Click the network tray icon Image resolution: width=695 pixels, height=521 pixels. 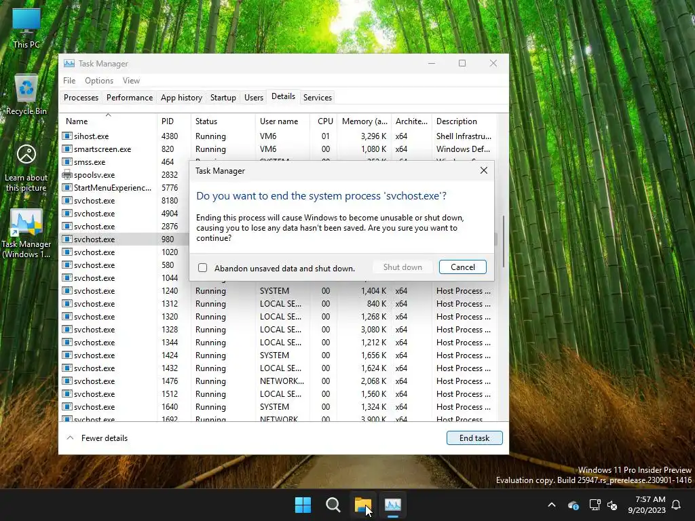coord(595,505)
